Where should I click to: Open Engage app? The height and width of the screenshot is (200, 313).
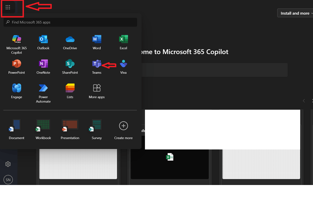[x=17, y=91]
